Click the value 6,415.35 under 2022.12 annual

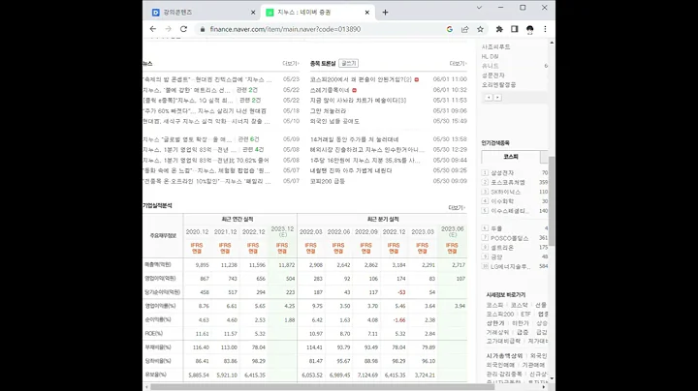pos(255,375)
